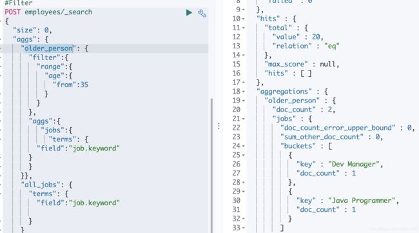Click the "key" : "Dev Manager" line
Image resolution: width=419 pixels, height=233 pixels.
[x=339, y=164]
